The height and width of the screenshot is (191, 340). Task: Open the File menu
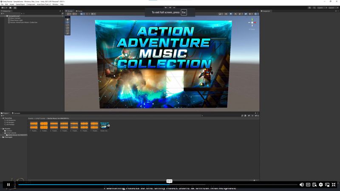tap(2, 4)
